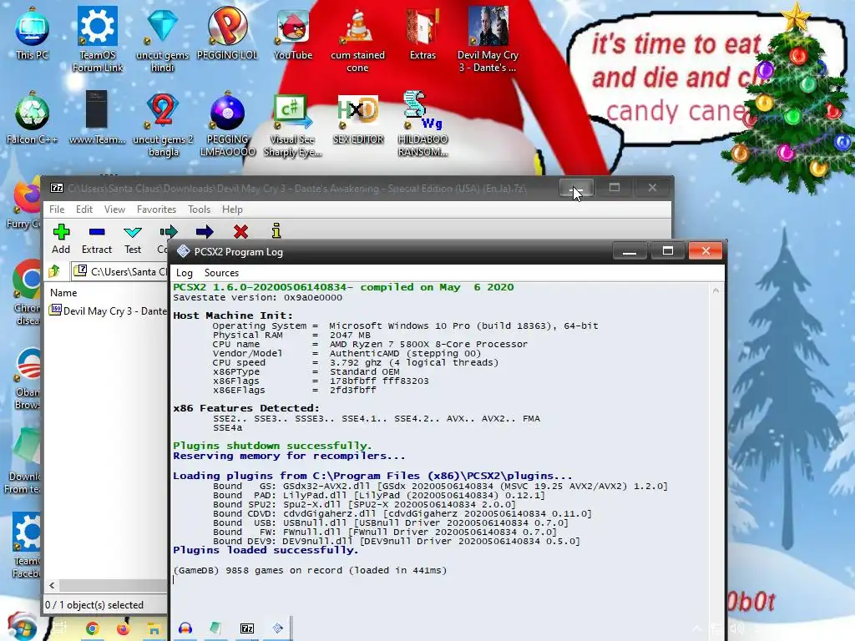Click the 'Host Machine Init:' log heading
Image resolution: width=855 pixels, height=641 pixels.
point(233,315)
